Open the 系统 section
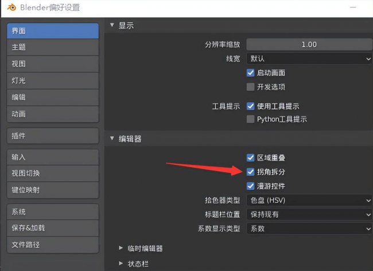Image resolution: width=373 pixels, height=271 pixels. click(53, 211)
